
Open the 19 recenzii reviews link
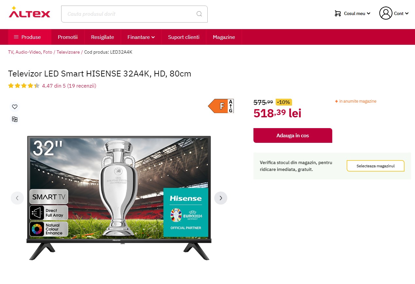pos(82,86)
